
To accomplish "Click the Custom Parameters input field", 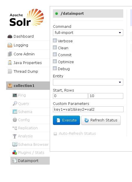I will [88, 109].
